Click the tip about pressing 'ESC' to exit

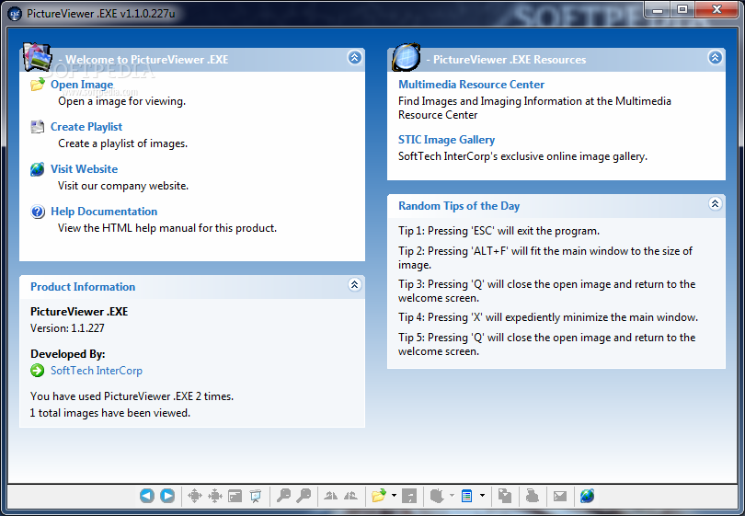pyautogui.click(x=499, y=231)
